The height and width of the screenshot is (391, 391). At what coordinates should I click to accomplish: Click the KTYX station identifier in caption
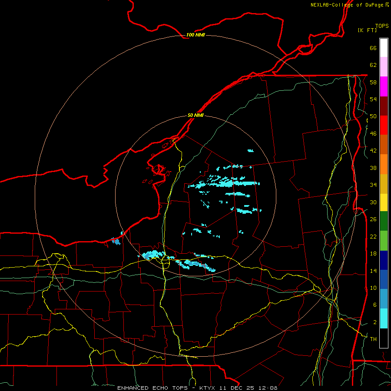[x=208, y=388]
